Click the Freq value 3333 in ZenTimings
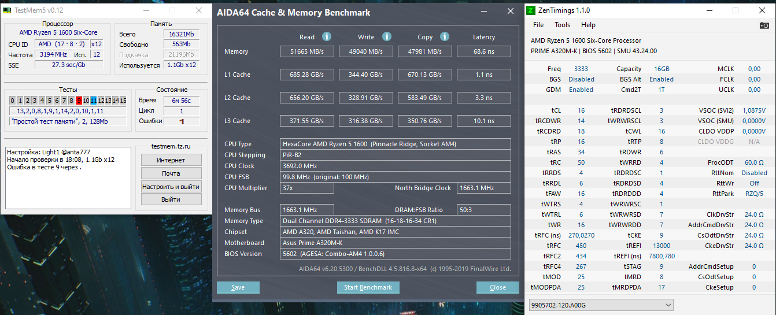The width and height of the screenshot is (776, 315). coord(581,69)
